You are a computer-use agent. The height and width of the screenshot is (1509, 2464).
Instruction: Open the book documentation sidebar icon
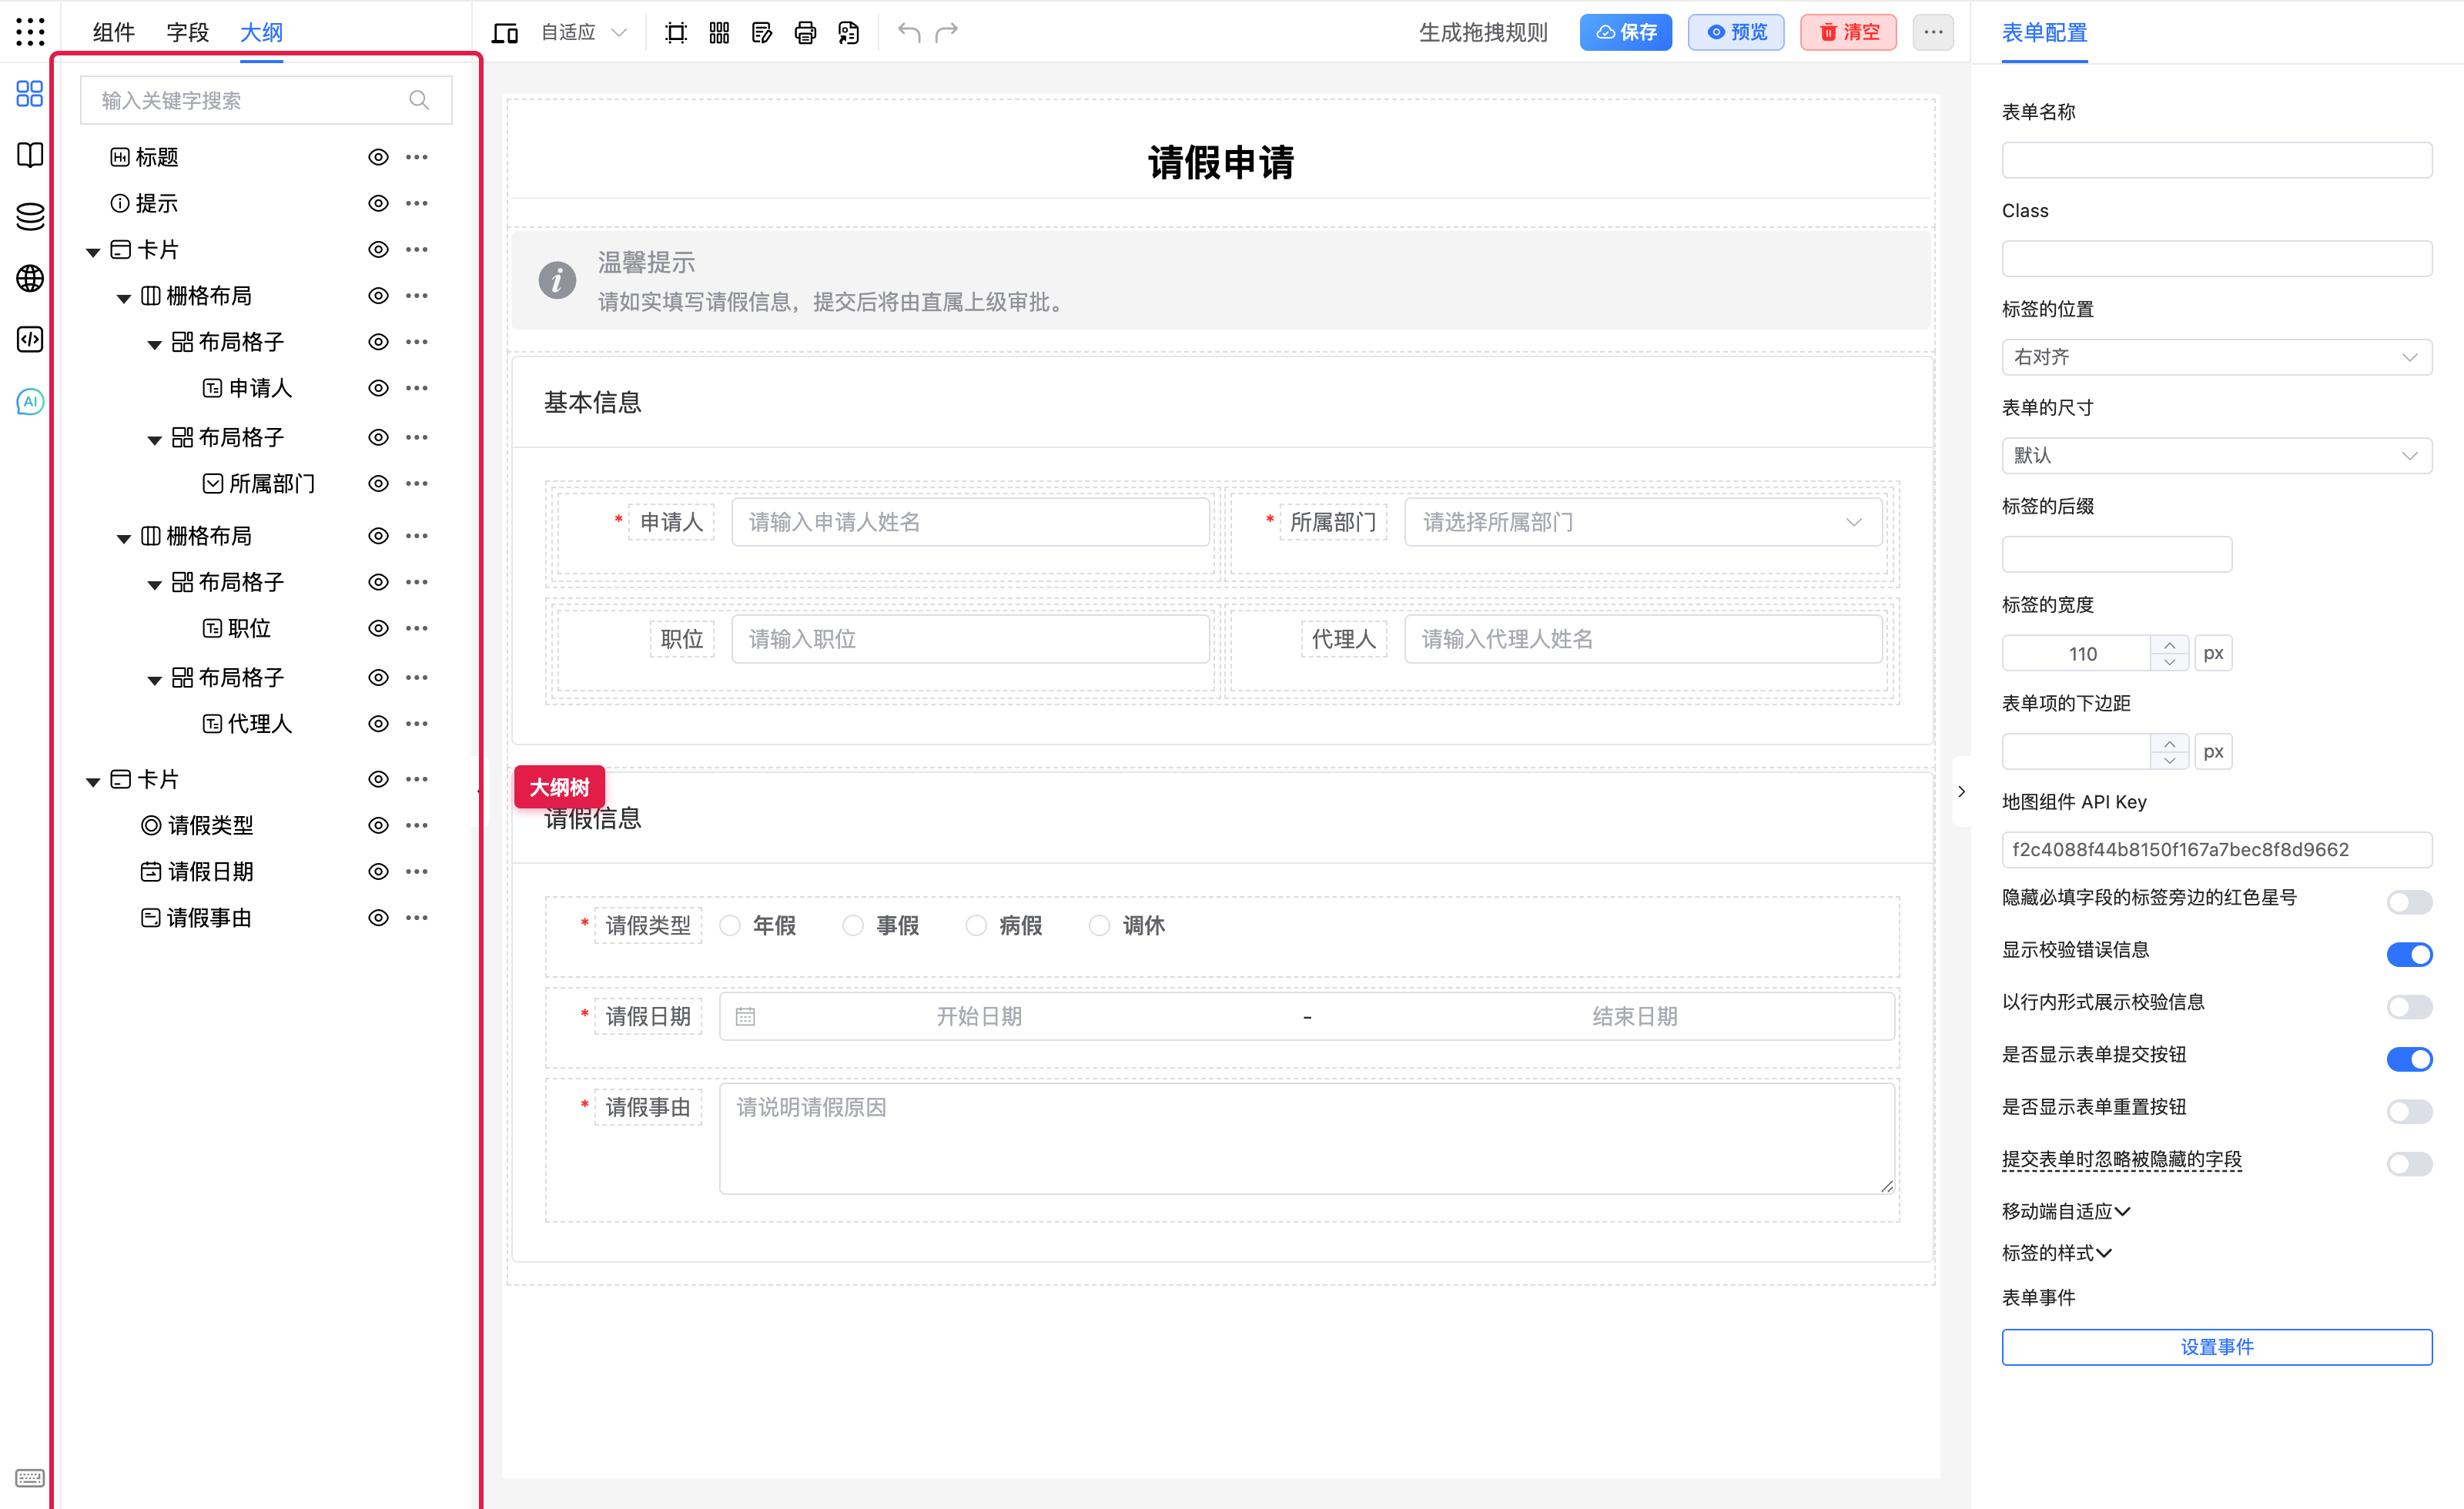coord(30,155)
